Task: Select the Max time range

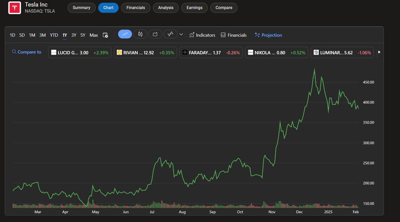Action: pos(94,35)
